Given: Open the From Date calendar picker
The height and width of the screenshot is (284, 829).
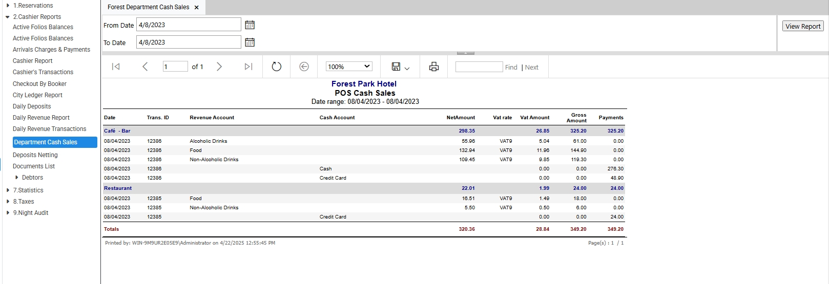Looking at the screenshot, I should point(250,25).
